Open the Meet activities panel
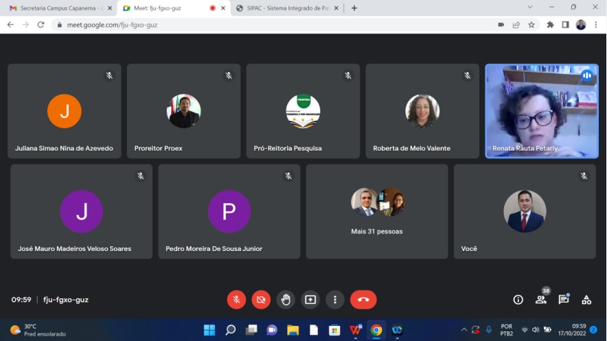Image resolution: width=607 pixels, height=341 pixels. (586, 300)
